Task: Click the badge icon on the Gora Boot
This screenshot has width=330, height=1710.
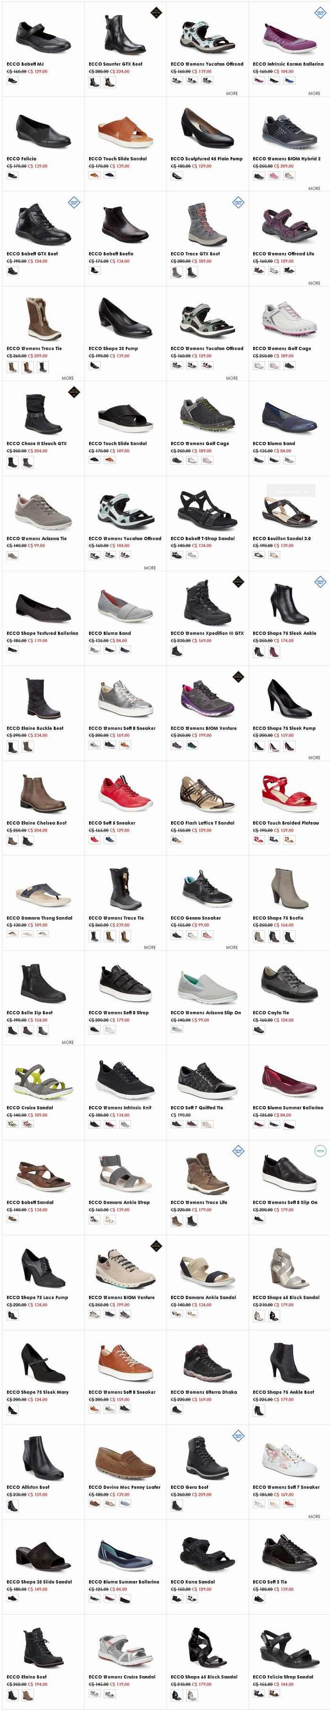Action: click(x=238, y=1435)
